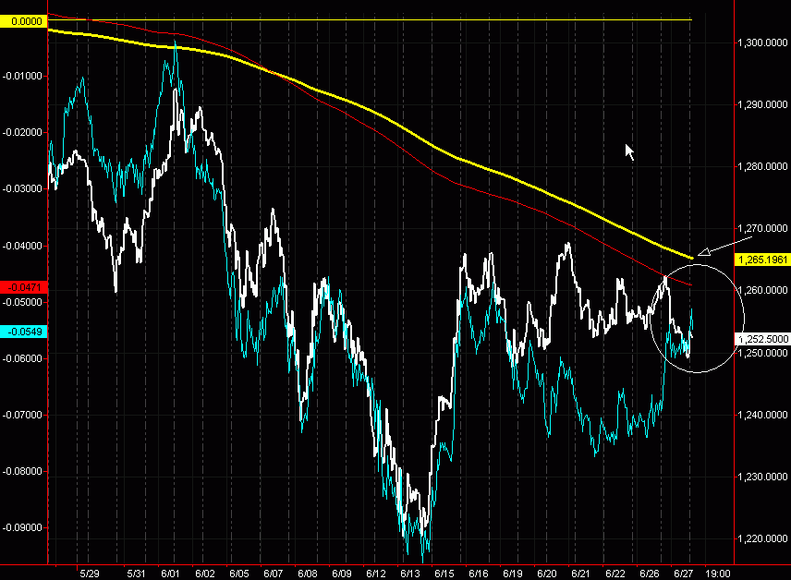Click the yellow 1,265.1961 price label
The height and width of the screenshot is (580, 791).
[762, 260]
